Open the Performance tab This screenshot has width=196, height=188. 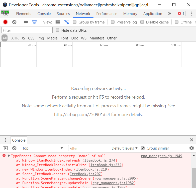pyautogui.click(x=107, y=14)
